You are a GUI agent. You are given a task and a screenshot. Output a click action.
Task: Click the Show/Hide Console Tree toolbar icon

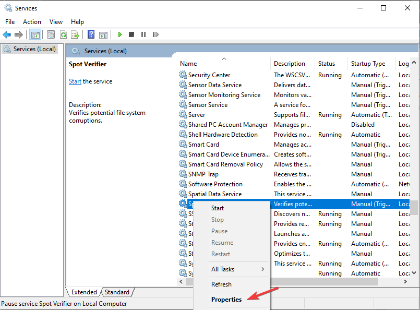[x=35, y=34]
